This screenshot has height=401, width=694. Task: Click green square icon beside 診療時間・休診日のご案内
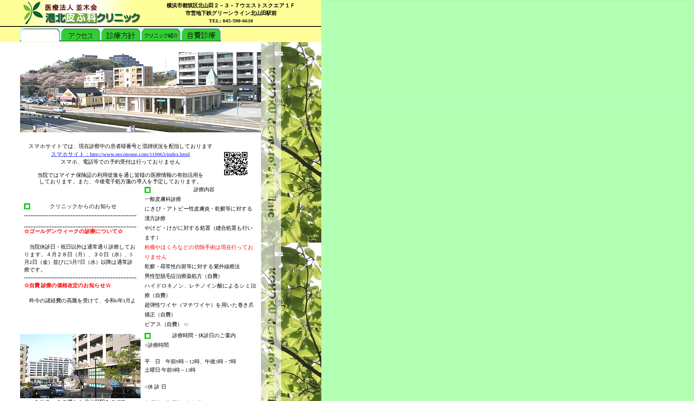tap(147, 336)
